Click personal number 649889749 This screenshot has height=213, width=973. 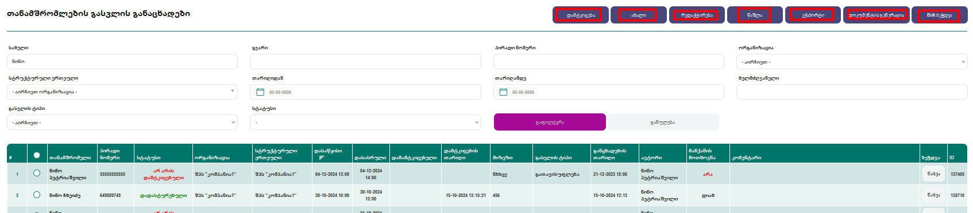click(x=110, y=195)
